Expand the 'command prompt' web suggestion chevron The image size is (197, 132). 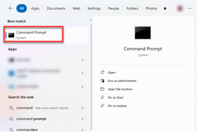click(82, 119)
